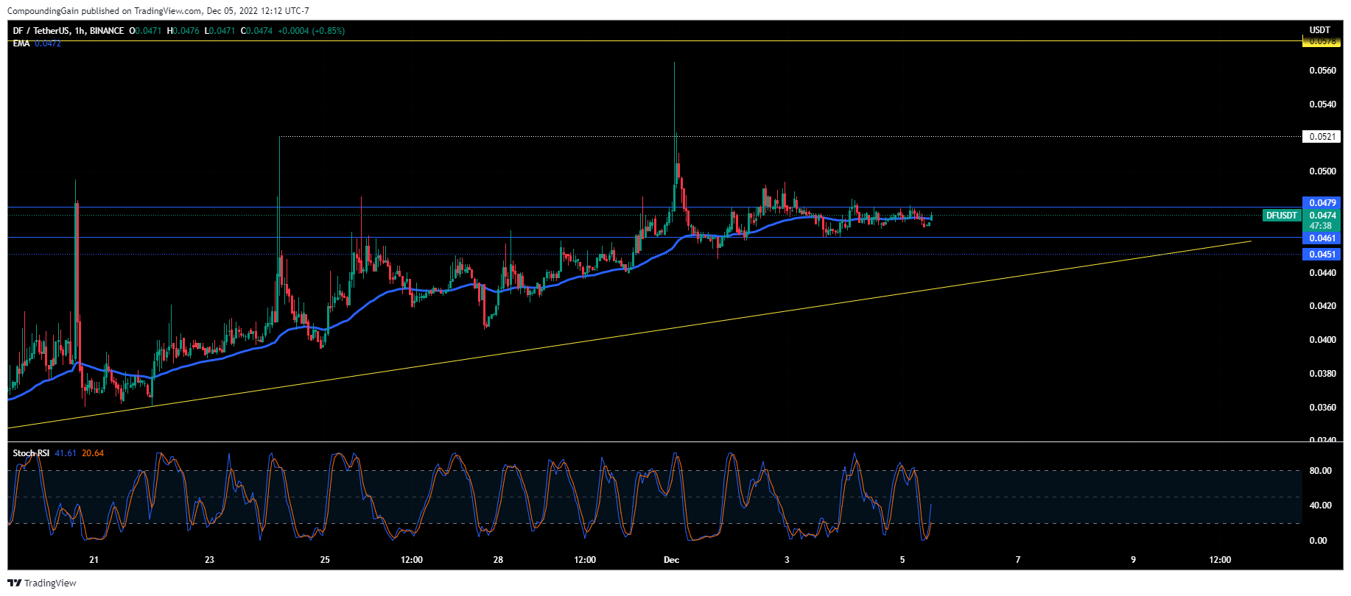Click the blue 0.0461 price label
This screenshot has height=596, width=1351.
[1322, 238]
